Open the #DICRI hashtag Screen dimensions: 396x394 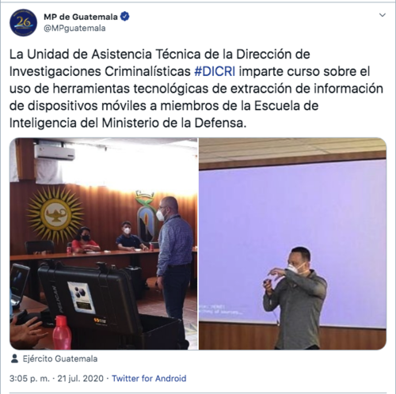[215, 71]
